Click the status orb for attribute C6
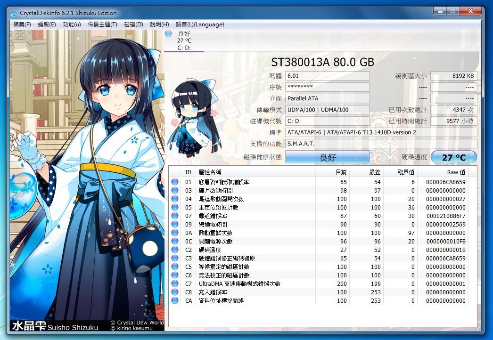The image size is (493, 340). (x=175, y=275)
